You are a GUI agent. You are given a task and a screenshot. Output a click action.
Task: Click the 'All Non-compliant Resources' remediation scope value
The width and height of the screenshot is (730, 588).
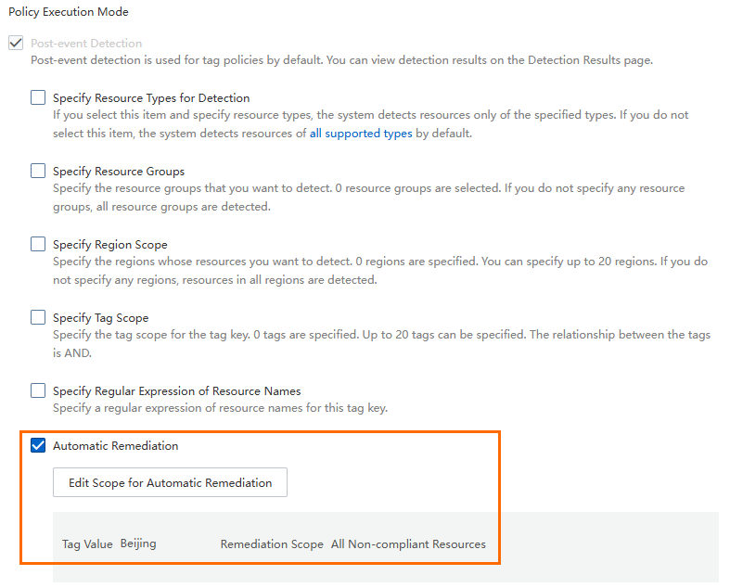point(408,543)
